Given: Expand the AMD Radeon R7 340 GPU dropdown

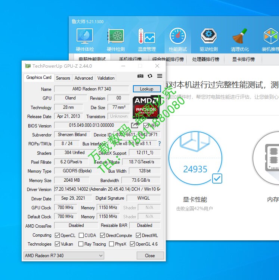Looking at the screenshot, I should [x=64, y=256].
